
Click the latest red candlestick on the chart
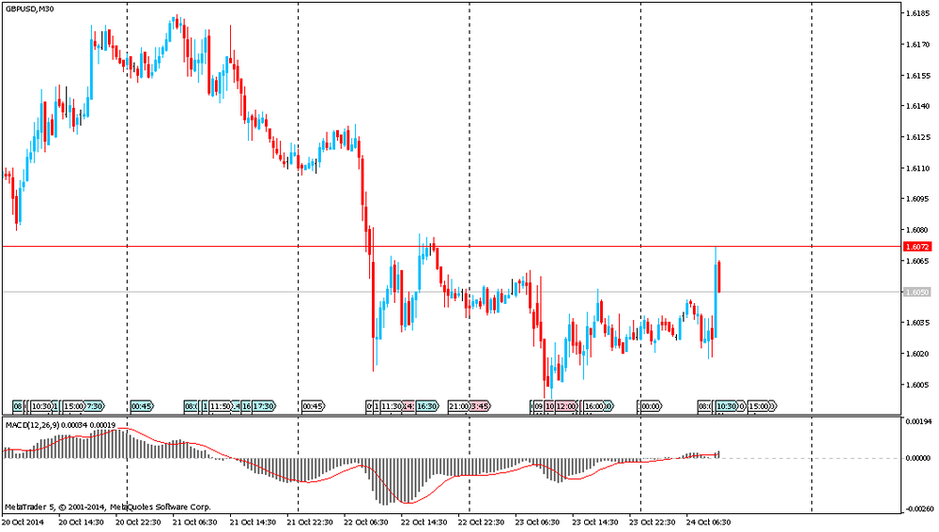[719, 277]
